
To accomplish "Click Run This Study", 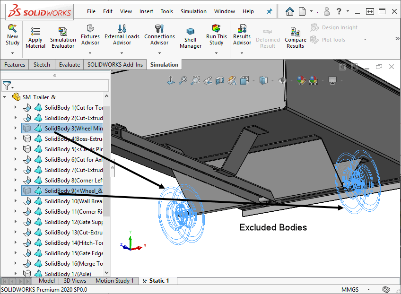I will [217, 35].
